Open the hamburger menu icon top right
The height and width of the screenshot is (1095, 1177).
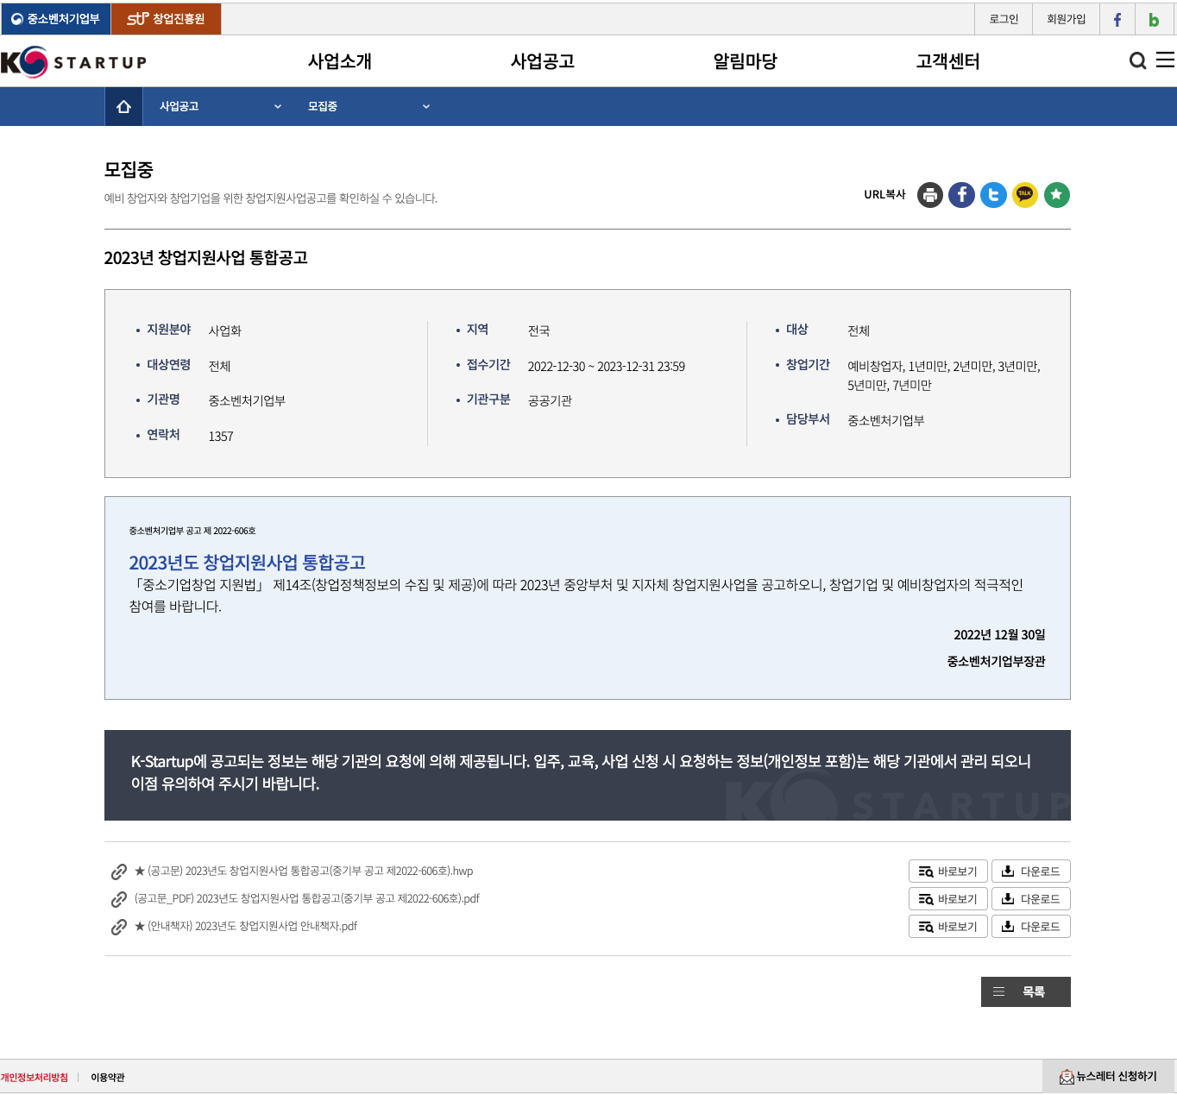point(1164,60)
